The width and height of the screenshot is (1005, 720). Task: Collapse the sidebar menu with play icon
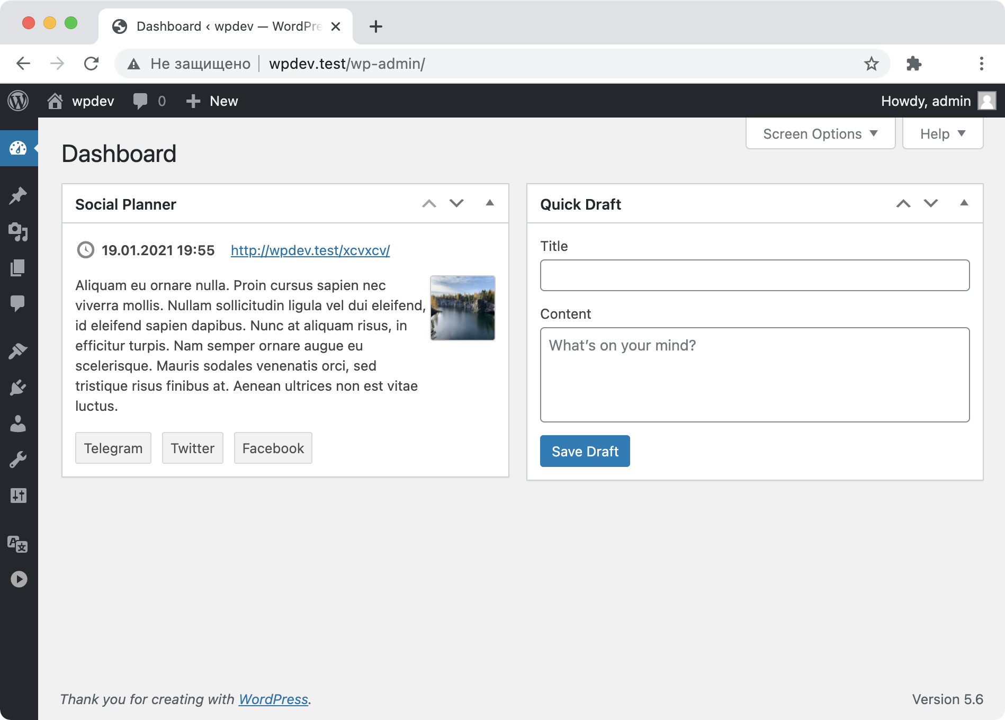(19, 579)
